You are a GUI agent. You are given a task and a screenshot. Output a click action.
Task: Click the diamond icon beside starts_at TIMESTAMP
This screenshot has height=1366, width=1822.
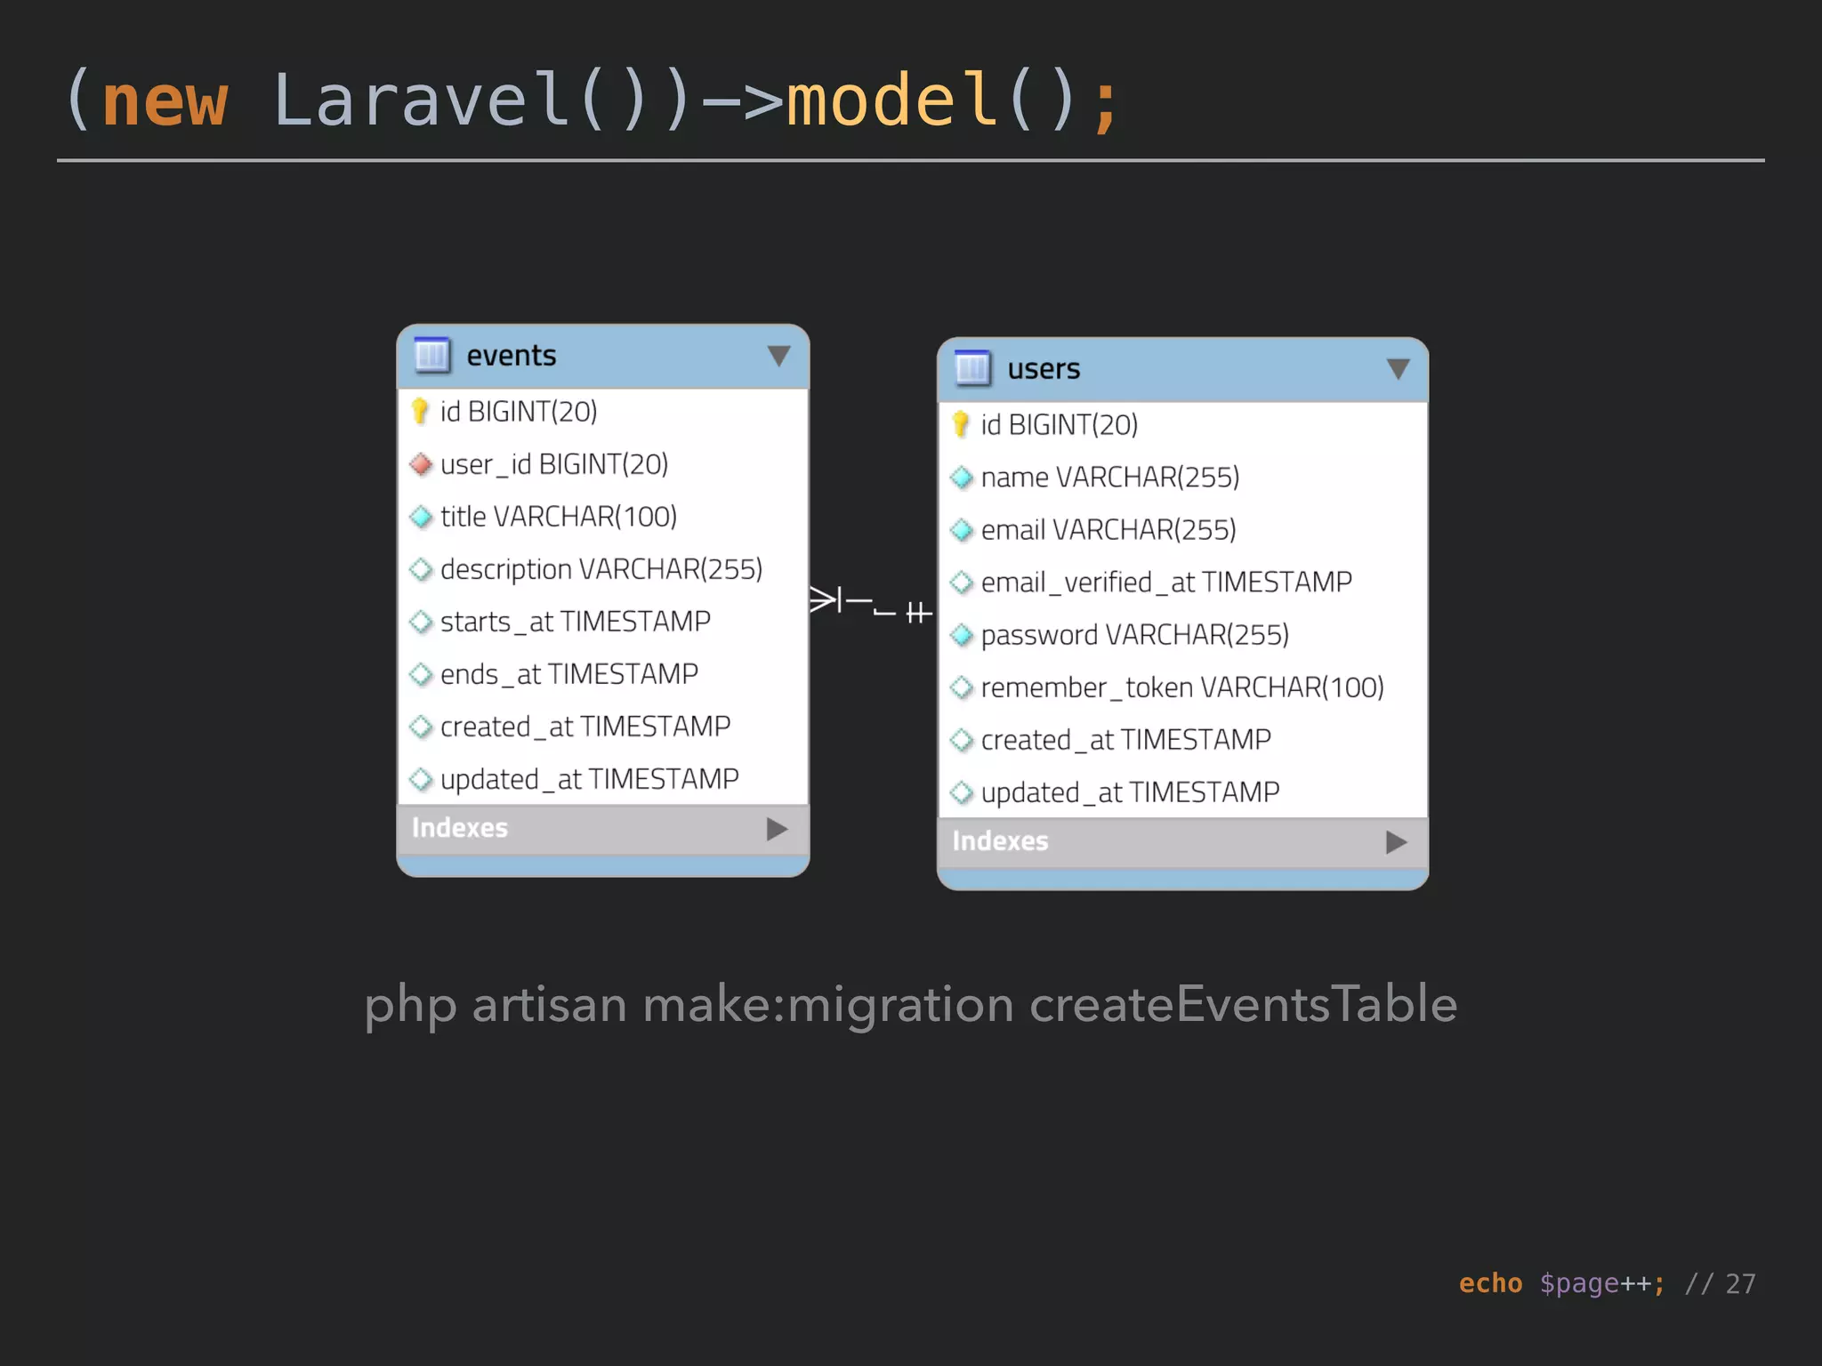click(x=421, y=622)
